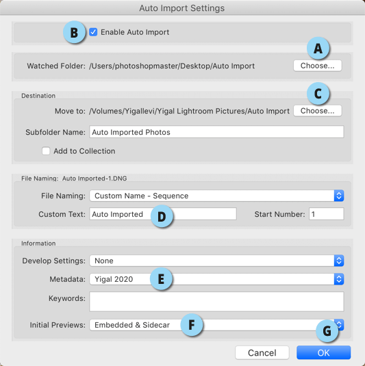Screen dimensions: 365x366
Task: Check the Add to Collection checkbox
Action: pos(46,151)
